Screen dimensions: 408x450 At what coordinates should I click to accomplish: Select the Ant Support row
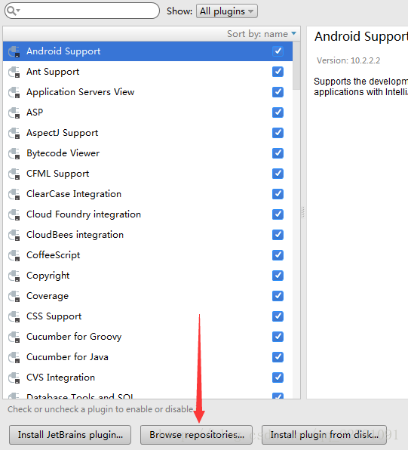tap(148, 72)
